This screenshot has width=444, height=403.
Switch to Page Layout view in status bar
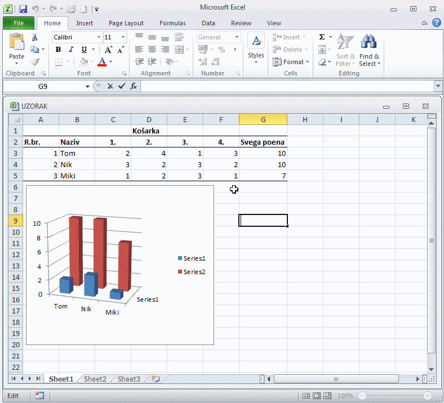(x=317, y=396)
